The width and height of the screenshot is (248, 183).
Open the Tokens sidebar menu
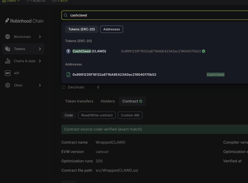(x=23, y=49)
